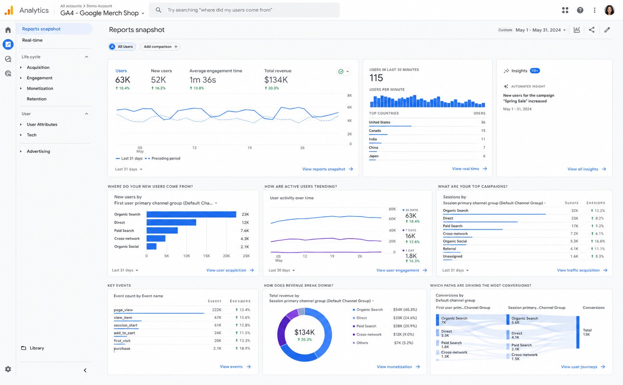The height and width of the screenshot is (385, 623).
Task: Open Last 30 days dropdown in user activity card
Action: (x=282, y=270)
